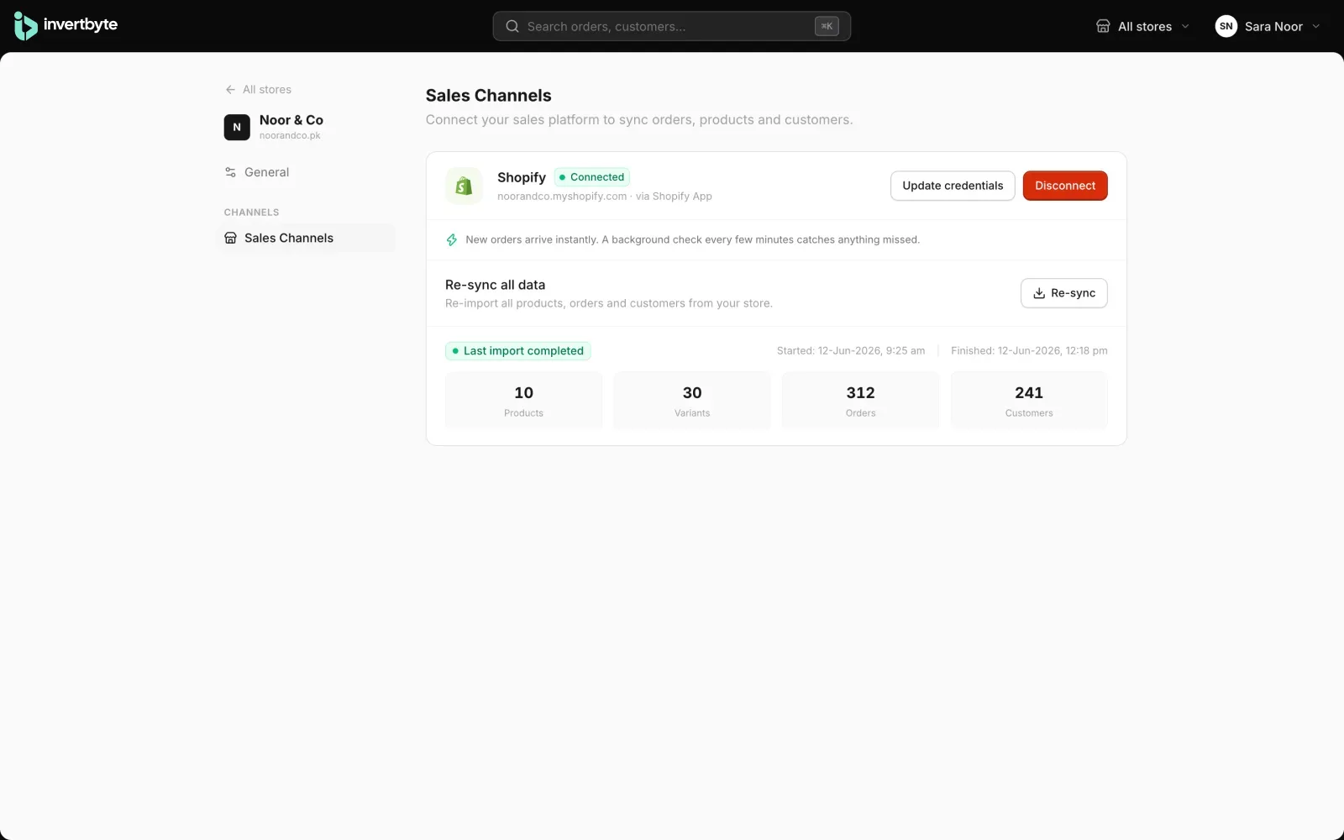Click the 10 Products stat card
The width and height of the screenshot is (1344, 840).
[523, 401]
